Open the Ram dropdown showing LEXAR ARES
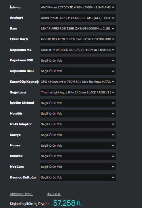 click(78, 29)
